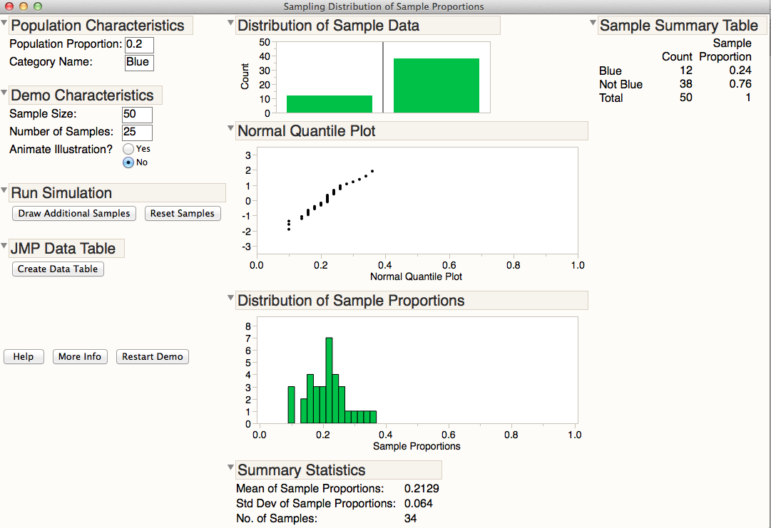The width and height of the screenshot is (771, 528).
Task: Click Restart Demo
Action: pyautogui.click(x=152, y=356)
